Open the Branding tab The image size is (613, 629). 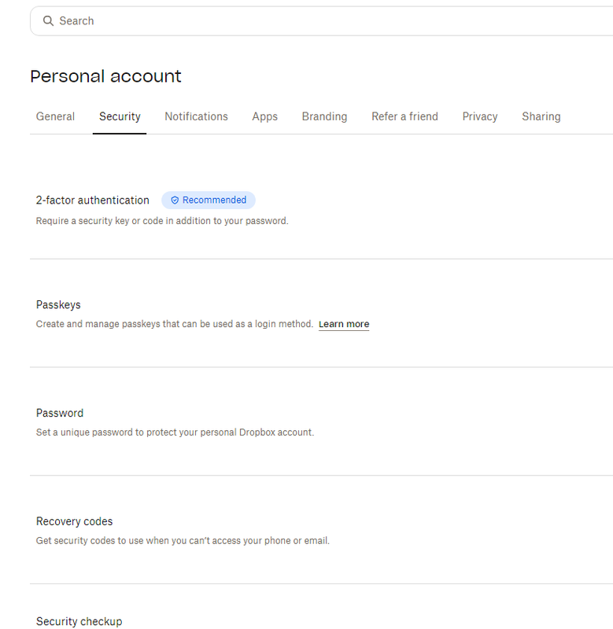coord(324,116)
